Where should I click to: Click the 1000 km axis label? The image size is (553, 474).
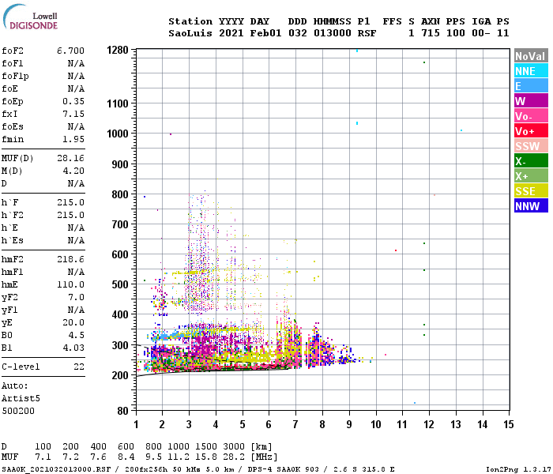pos(118,134)
